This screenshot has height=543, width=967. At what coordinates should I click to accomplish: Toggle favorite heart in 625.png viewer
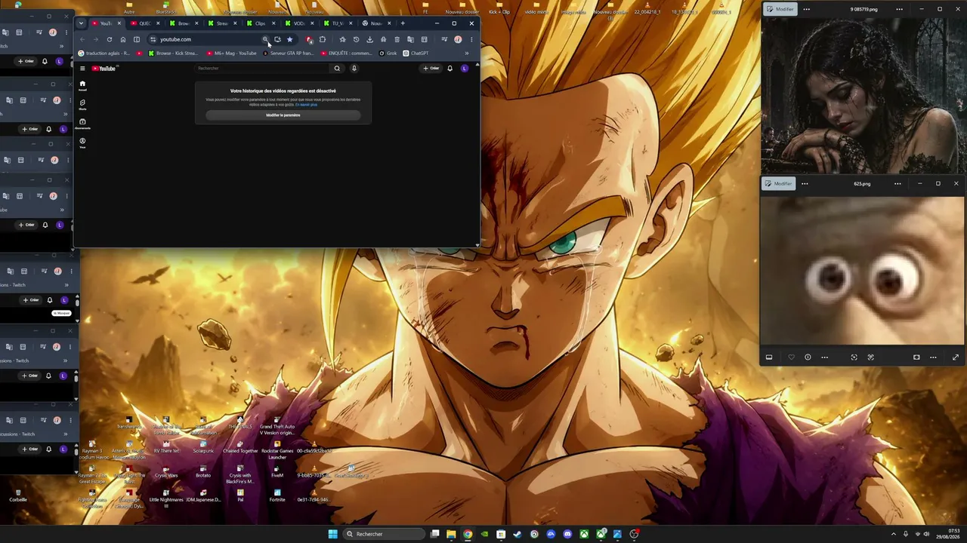coord(792,357)
